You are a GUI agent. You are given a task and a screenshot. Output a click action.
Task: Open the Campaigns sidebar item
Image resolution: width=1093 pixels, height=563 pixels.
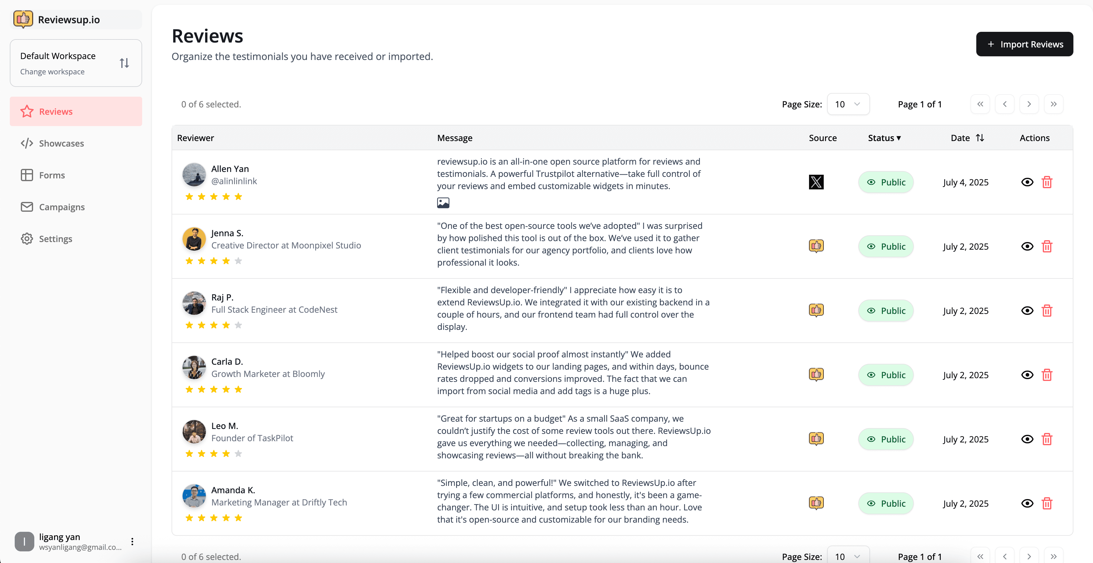coord(76,207)
